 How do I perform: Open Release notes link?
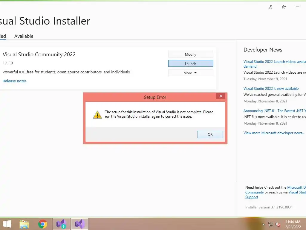(14, 81)
